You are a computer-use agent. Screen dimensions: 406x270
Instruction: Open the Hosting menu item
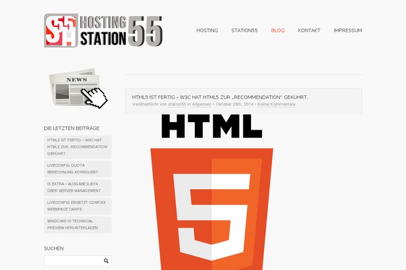pyautogui.click(x=207, y=30)
